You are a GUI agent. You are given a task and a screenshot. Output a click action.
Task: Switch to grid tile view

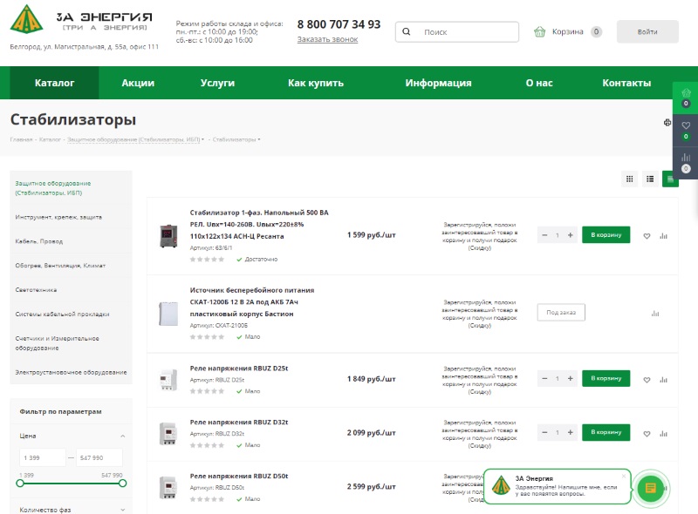click(x=629, y=179)
